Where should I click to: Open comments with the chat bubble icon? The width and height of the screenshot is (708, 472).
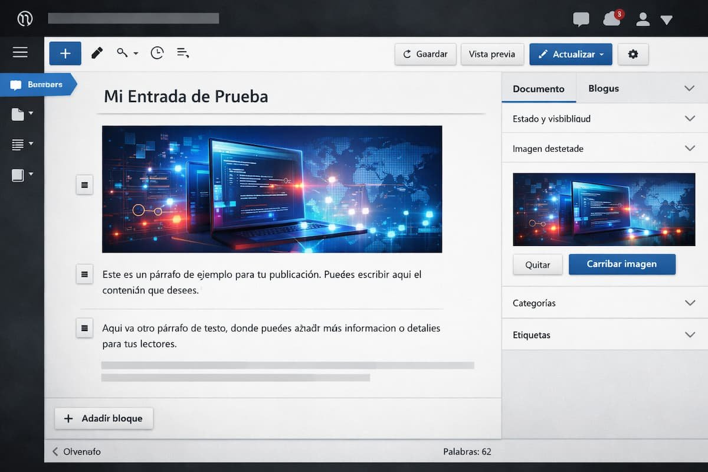(581, 19)
